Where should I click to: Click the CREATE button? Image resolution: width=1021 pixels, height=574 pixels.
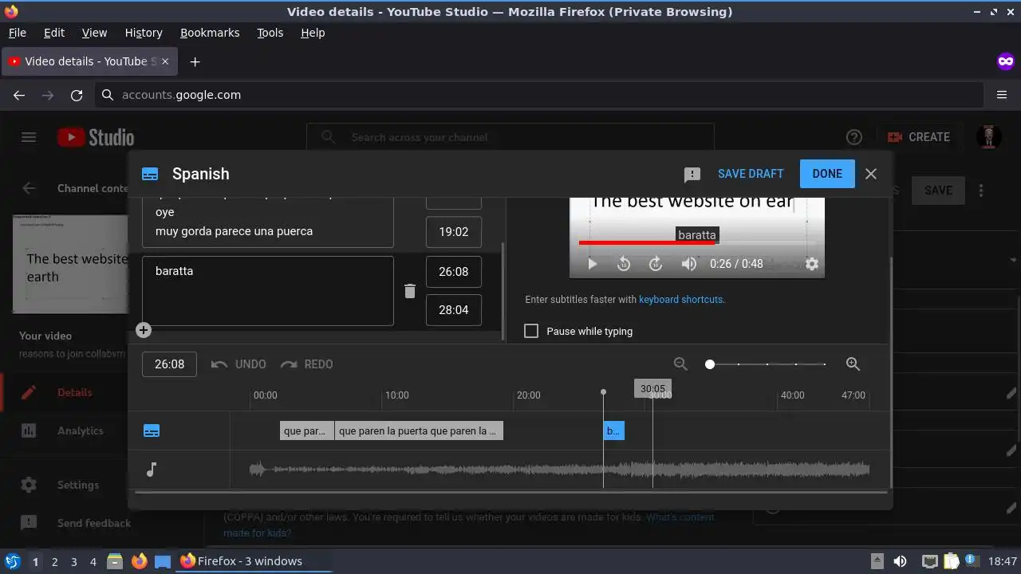(918, 137)
